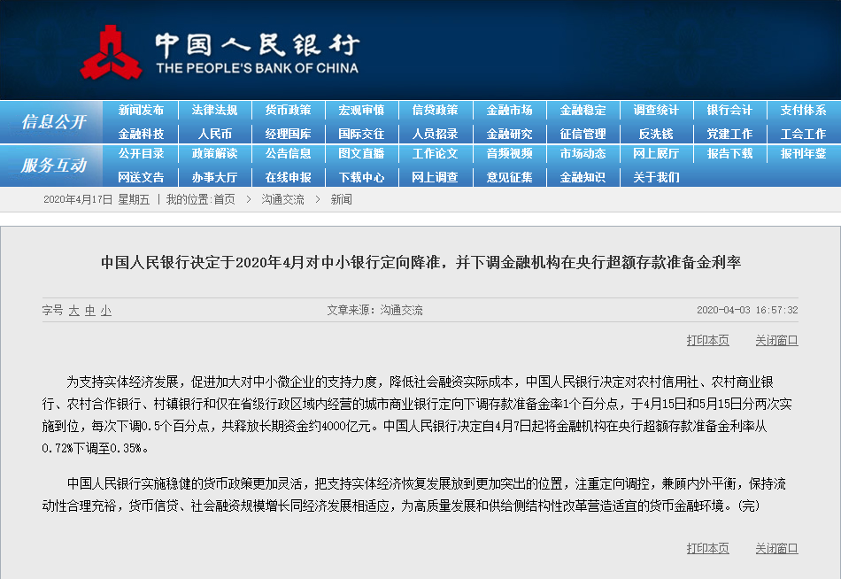Set font size to 小
The width and height of the screenshot is (841, 579).
coord(106,310)
